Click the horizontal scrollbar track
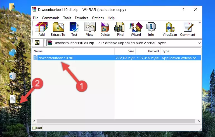Screen dimensions: 215x137 pyautogui.click(x=116, y=121)
